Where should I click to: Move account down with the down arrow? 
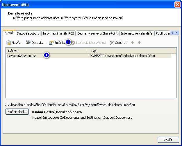click(140, 43)
